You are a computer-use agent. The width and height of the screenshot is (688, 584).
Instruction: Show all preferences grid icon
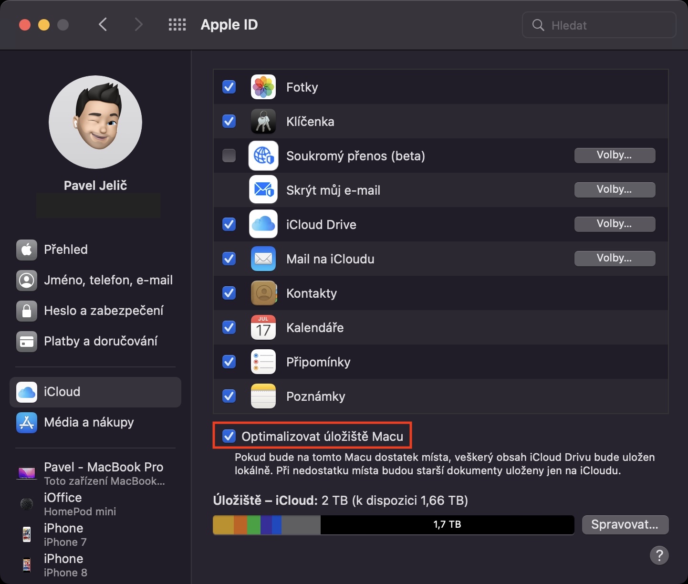click(177, 25)
